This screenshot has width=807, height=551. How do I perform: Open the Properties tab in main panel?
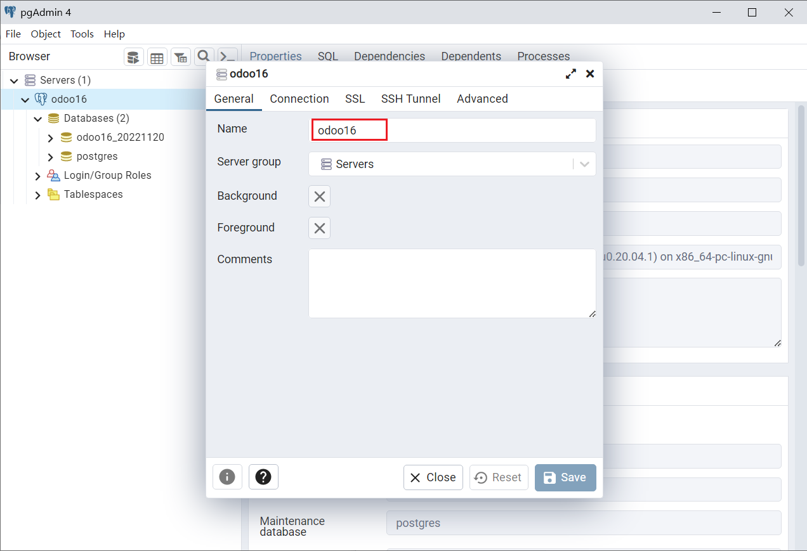[x=276, y=56]
